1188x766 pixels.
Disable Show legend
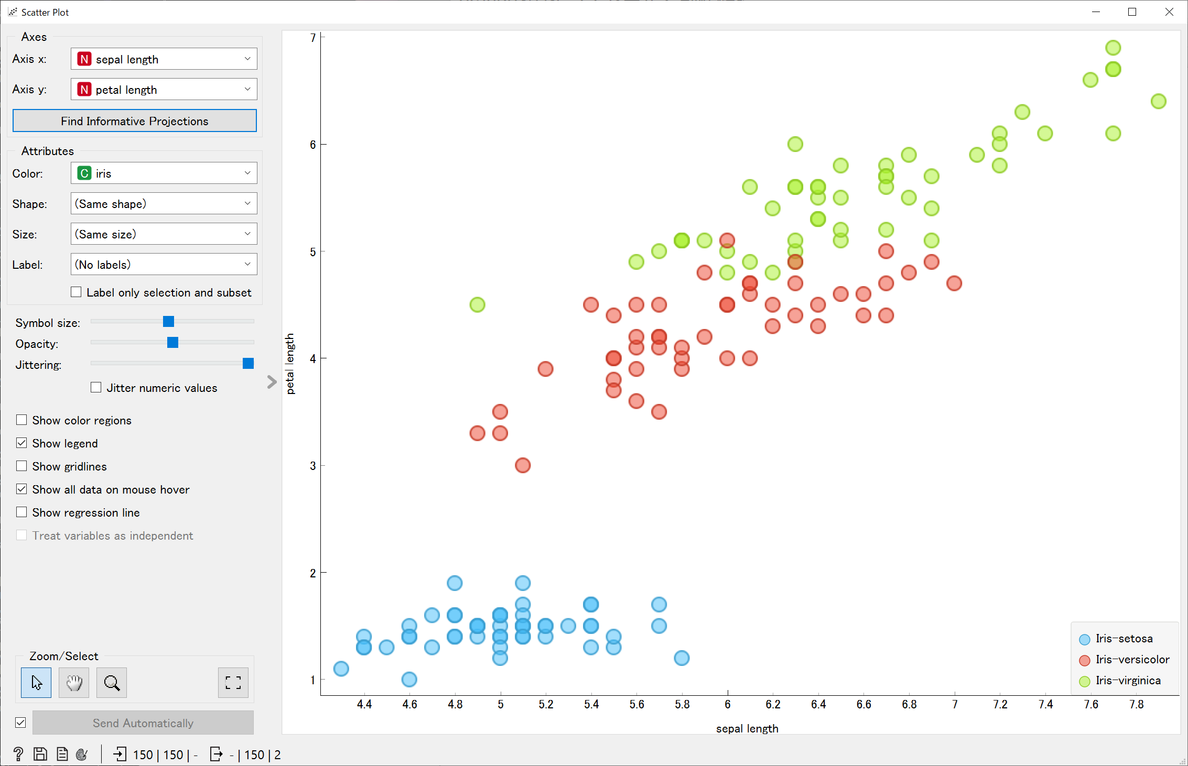click(x=21, y=443)
